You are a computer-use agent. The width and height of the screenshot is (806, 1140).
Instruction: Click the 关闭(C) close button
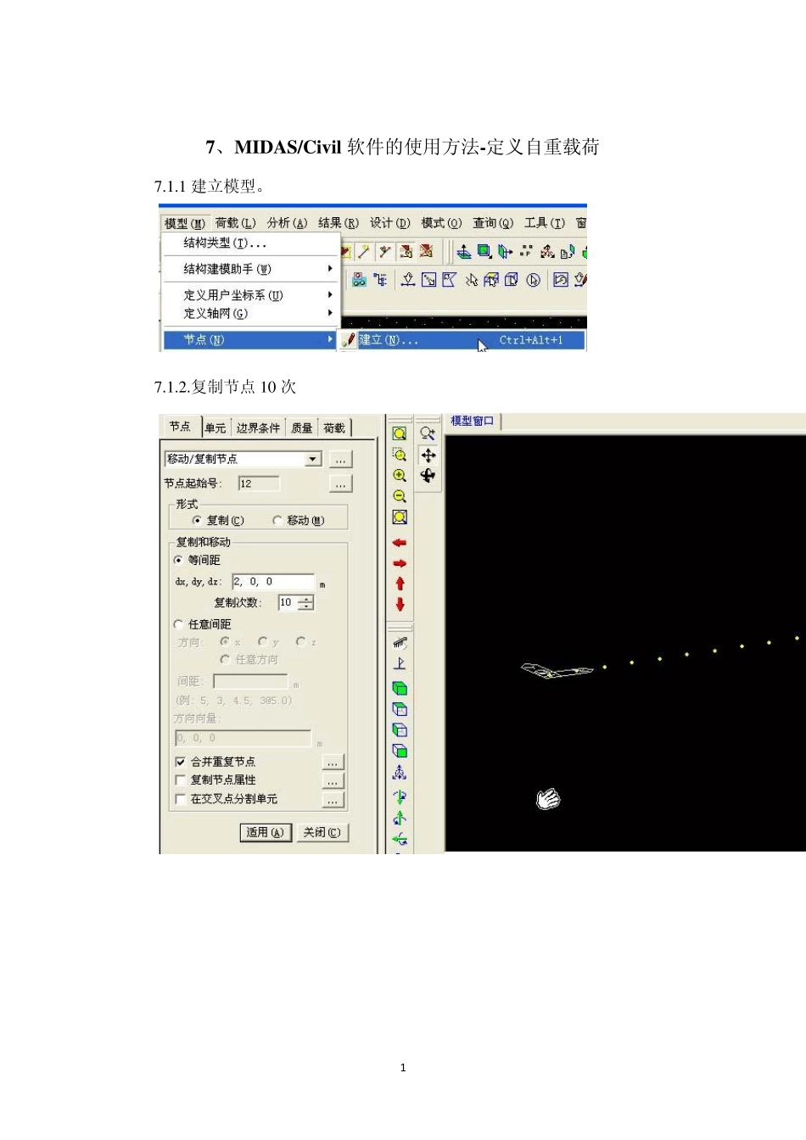pos(322,833)
